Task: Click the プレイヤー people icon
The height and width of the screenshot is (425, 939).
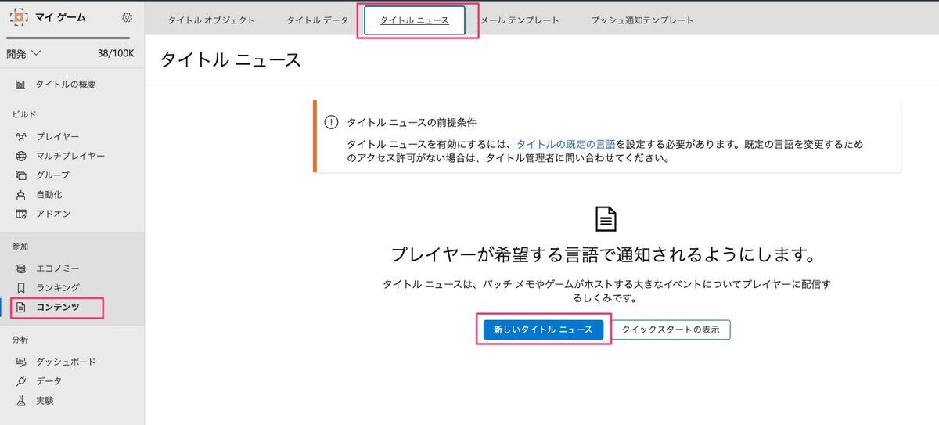Action: pos(21,137)
